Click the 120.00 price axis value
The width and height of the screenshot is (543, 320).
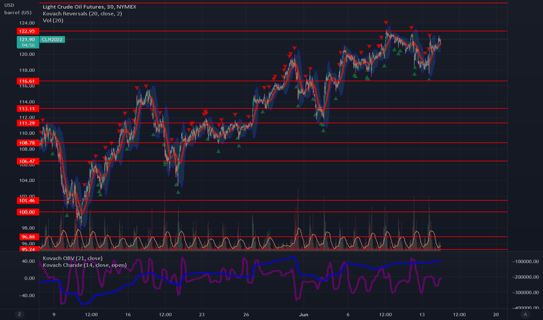click(27, 54)
